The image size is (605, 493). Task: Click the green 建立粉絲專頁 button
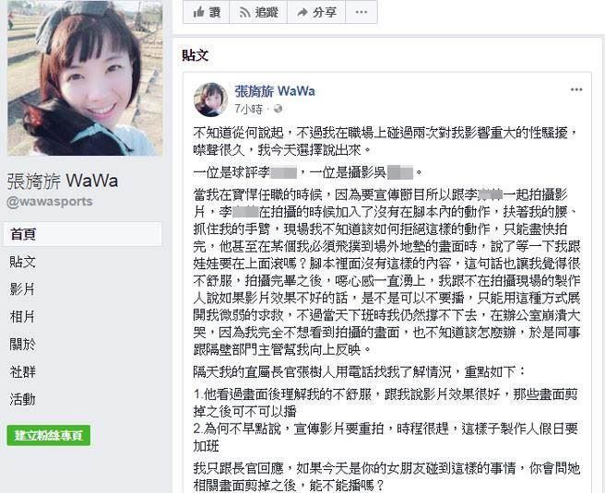[x=49, y=436]
